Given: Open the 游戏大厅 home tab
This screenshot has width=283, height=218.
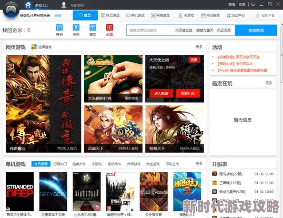Looking at the screenshot, I should 37,5.
